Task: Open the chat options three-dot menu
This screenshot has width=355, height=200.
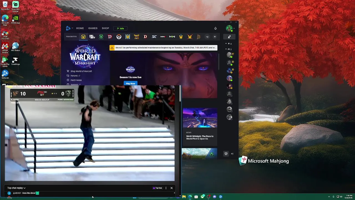Action: click(x=166, y=188)
